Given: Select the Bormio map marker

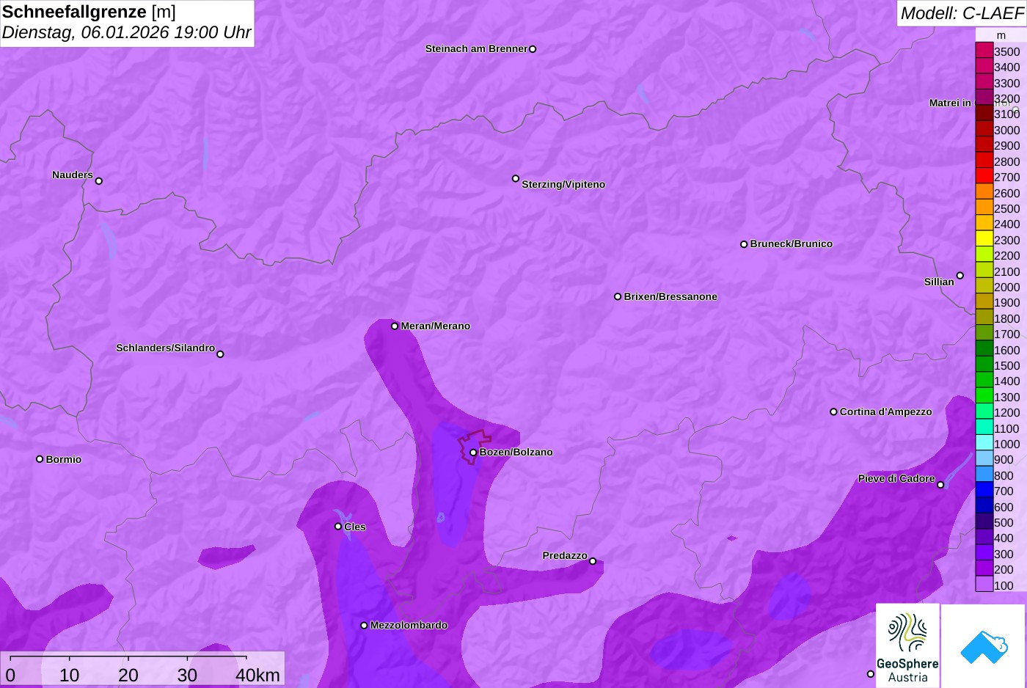Looking at the screenshot, I should (40, 459).
